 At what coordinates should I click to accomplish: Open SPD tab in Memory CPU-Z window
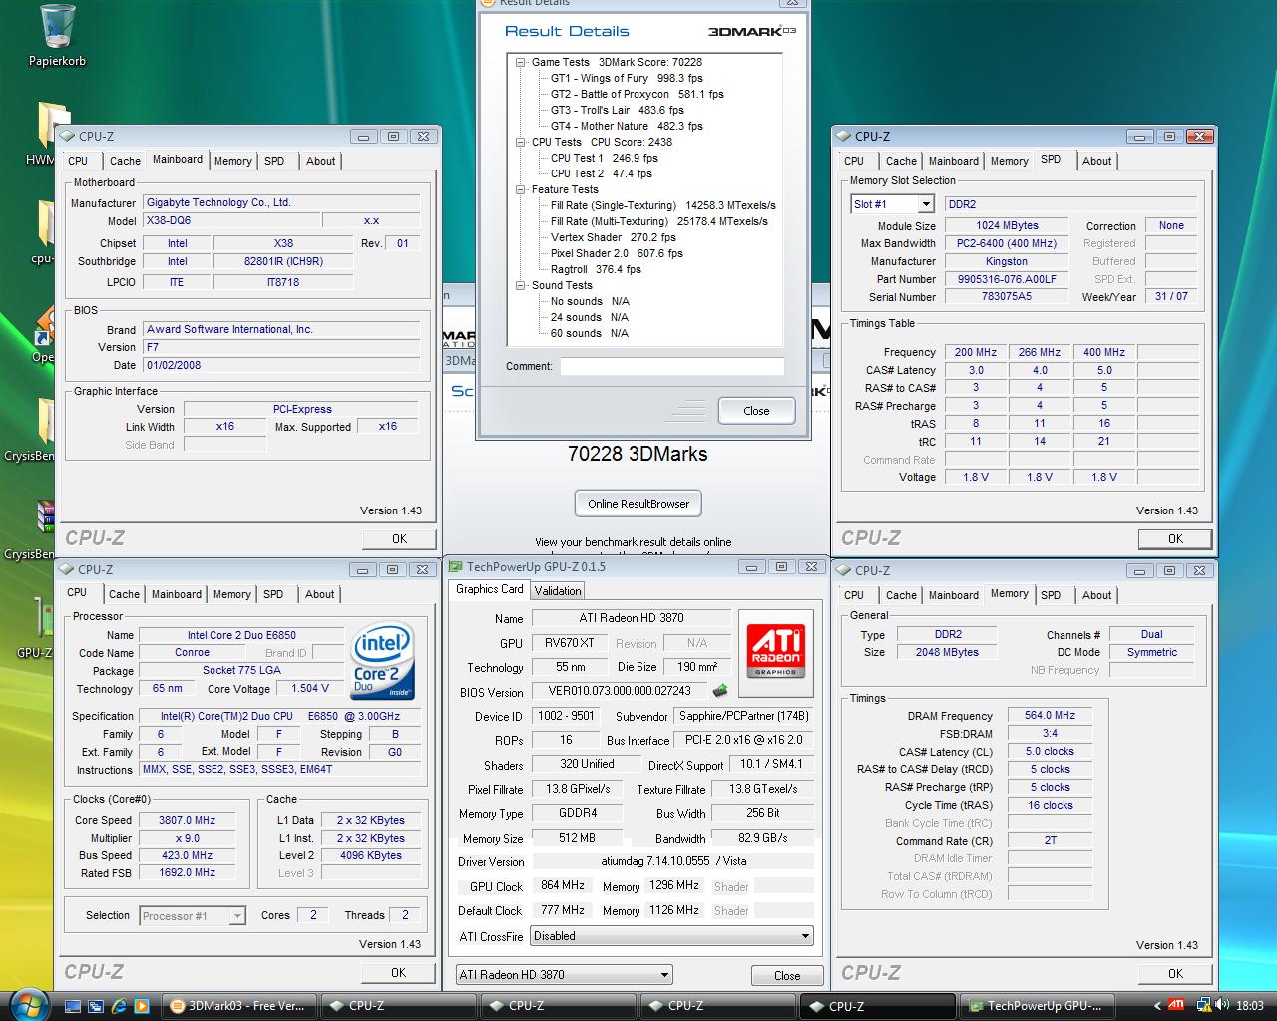(1051, 595)
